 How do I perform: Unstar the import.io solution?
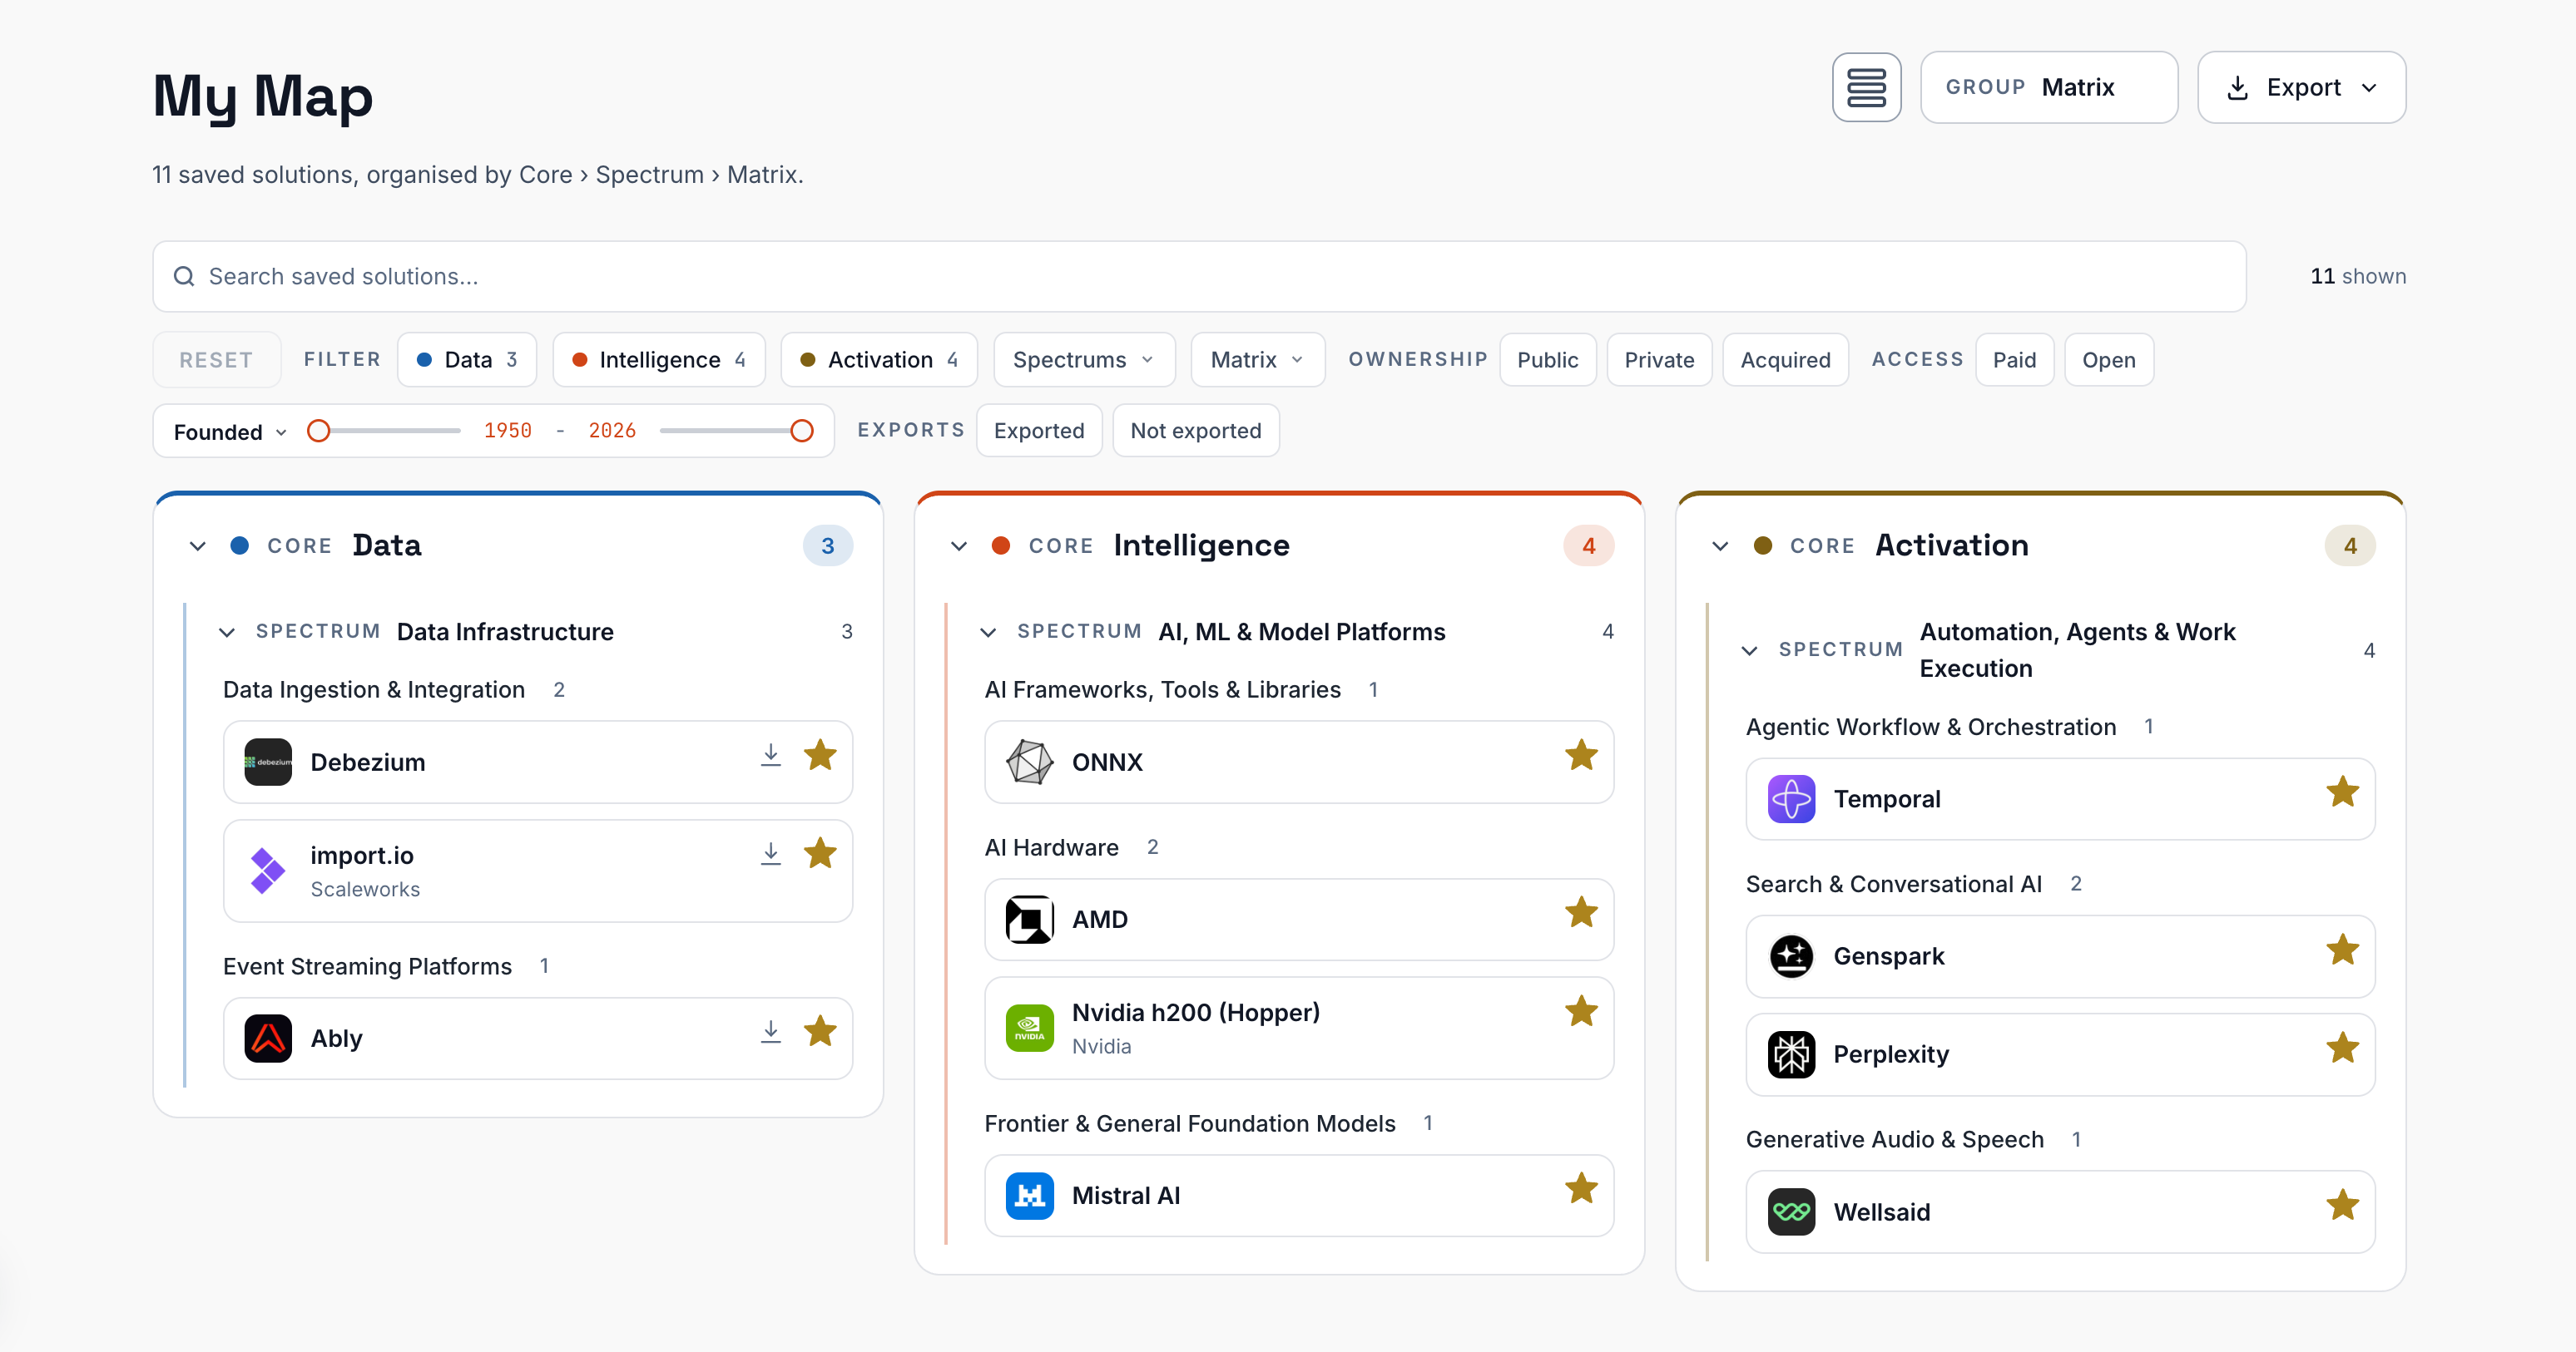click(820, 853)
